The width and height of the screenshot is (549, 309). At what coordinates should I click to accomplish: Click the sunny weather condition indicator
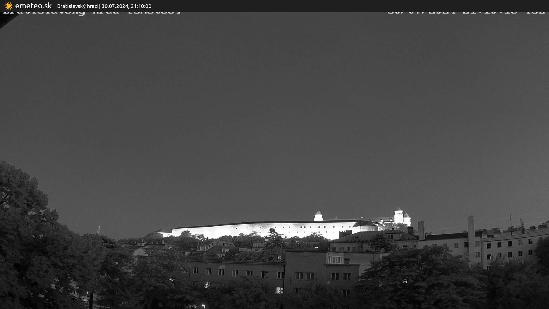coord(9,6)
